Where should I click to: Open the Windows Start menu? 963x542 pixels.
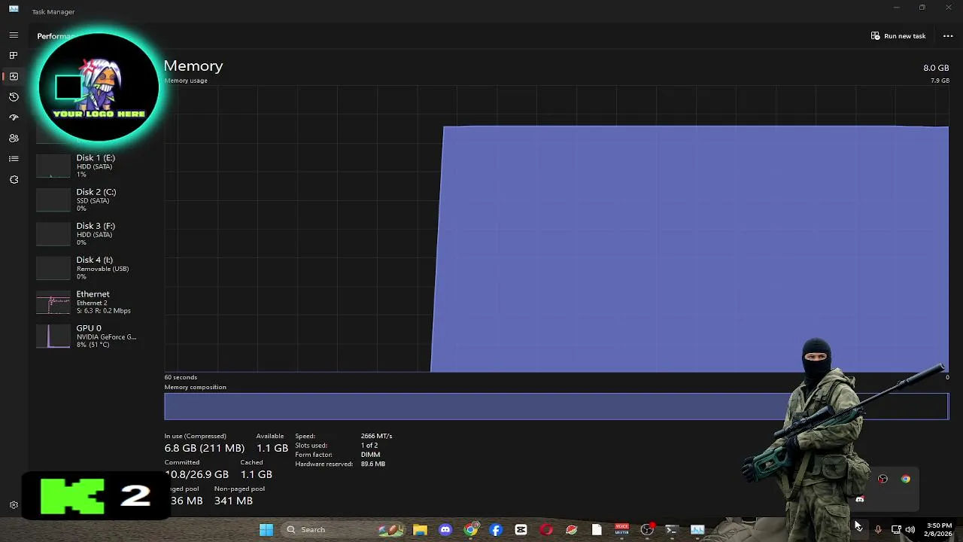click(266, 529)
